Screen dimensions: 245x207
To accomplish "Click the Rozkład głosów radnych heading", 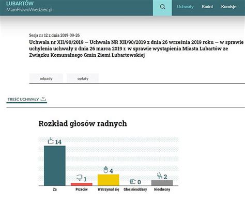I will [83, 123].
